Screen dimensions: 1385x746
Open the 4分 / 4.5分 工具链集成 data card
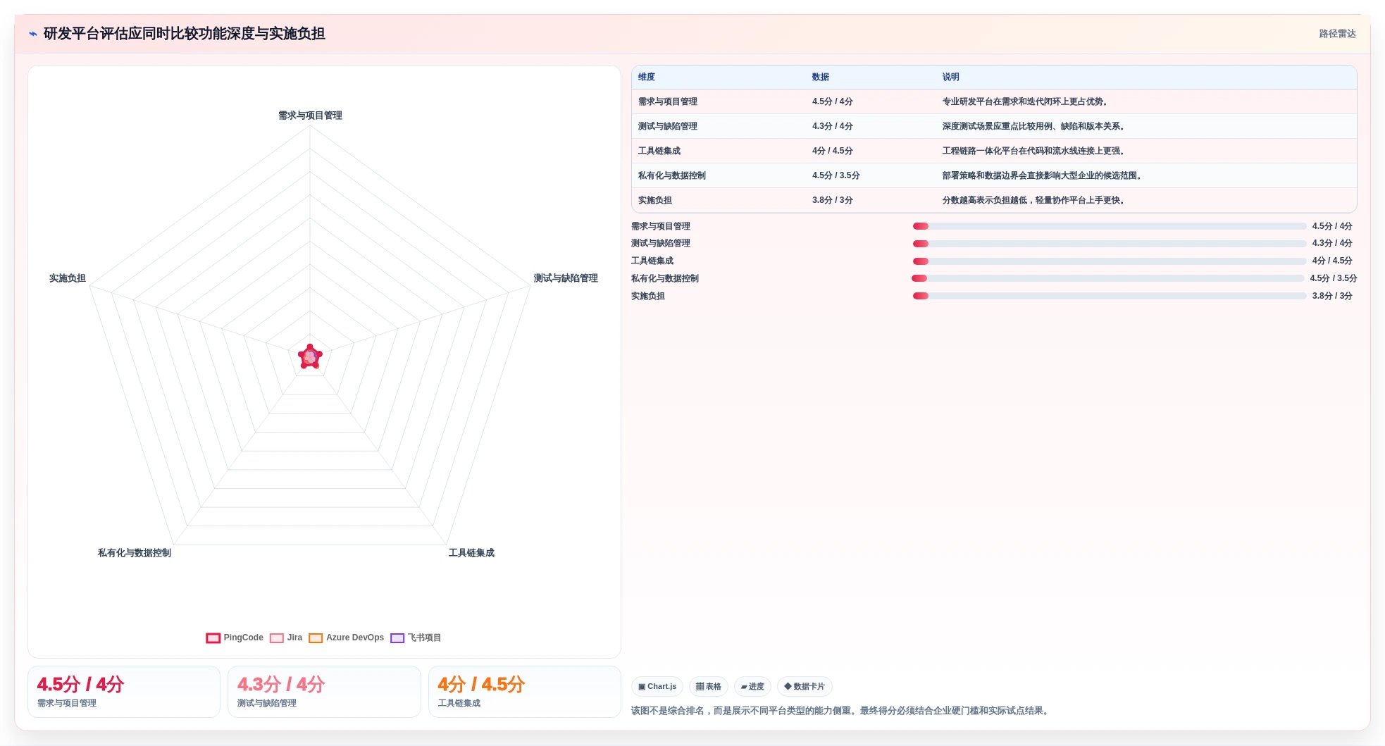pos(525,692)
